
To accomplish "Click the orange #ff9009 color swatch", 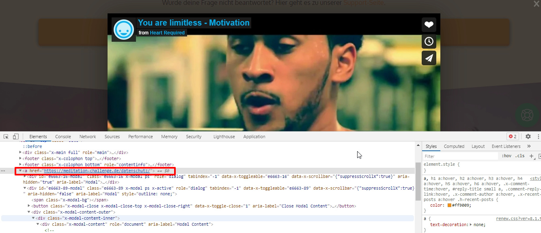I will point(450,205).
